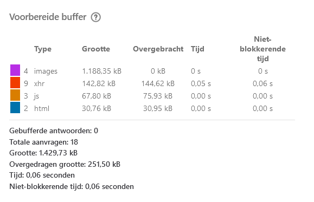This screenshot has height=202, width=314.
Task: Click the Type column header
Action: coord(43,49)
